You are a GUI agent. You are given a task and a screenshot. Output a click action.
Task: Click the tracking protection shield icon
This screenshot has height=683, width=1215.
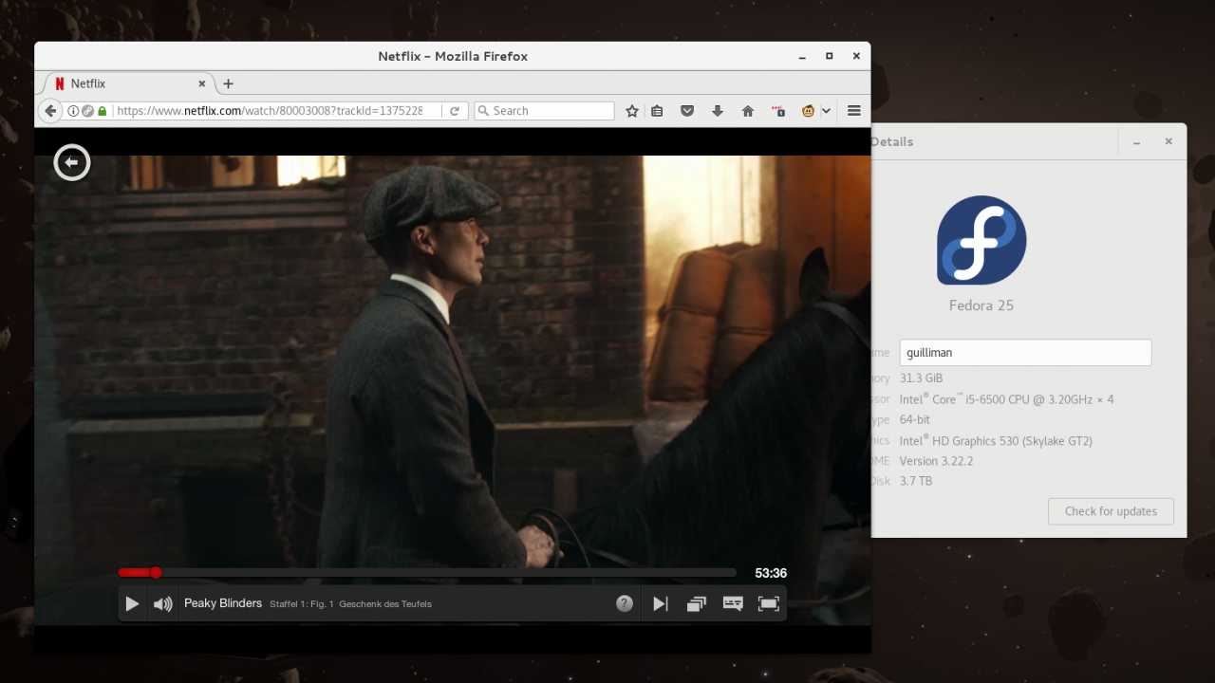88,111
